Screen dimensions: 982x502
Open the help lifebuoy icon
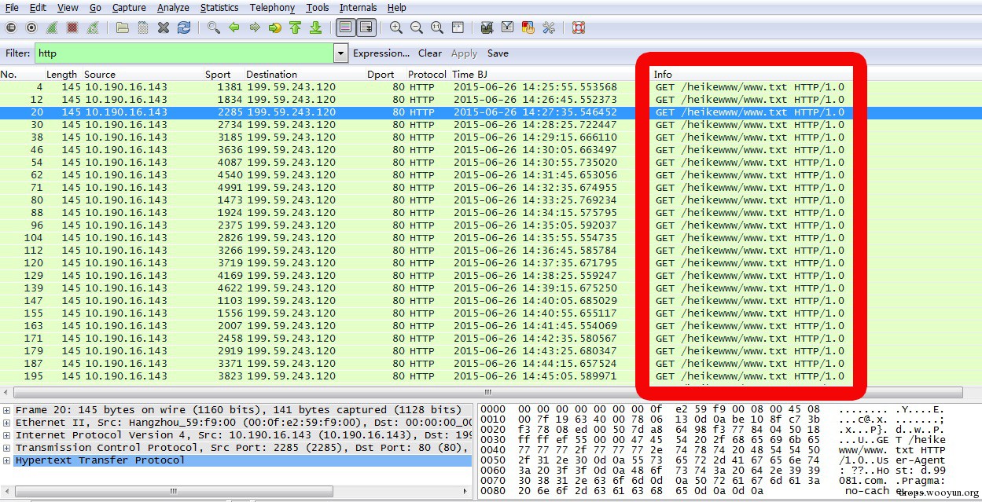click(579, 27)
